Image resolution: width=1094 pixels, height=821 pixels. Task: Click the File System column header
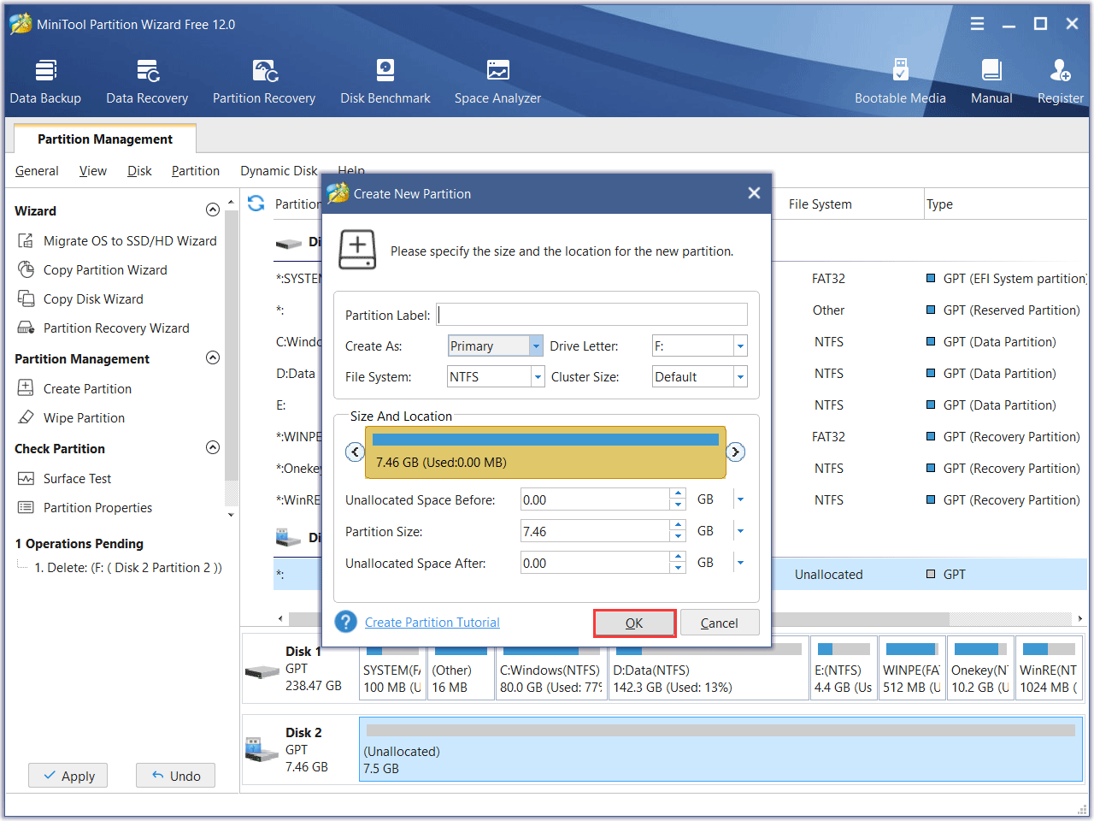[x=820, y=204]
